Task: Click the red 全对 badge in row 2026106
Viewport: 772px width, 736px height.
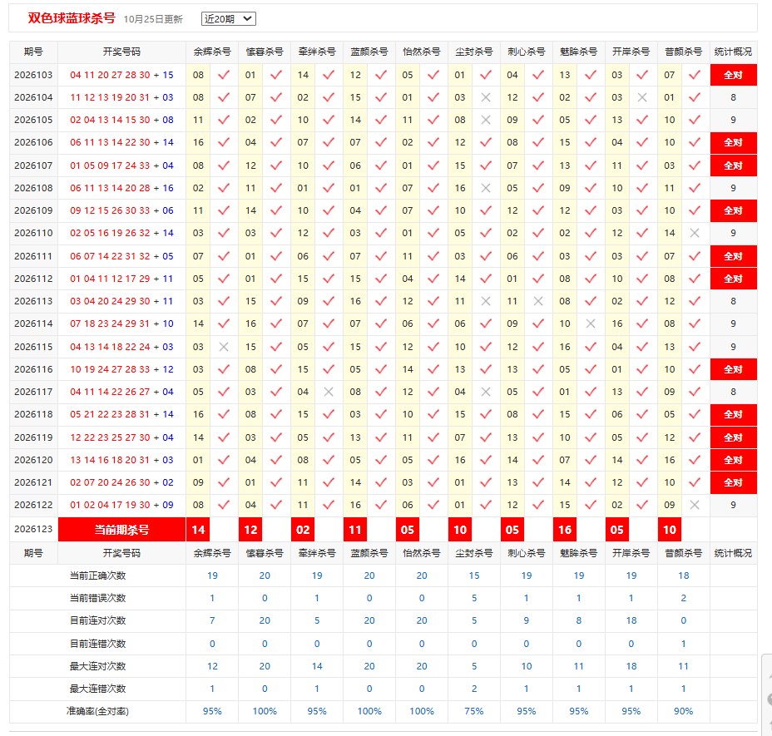Action: coord(733,142)
